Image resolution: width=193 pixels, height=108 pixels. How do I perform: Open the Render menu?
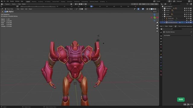point(12,1)
